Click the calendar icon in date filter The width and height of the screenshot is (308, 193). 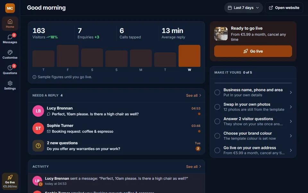pyautogui.click(x=230, y=8)
